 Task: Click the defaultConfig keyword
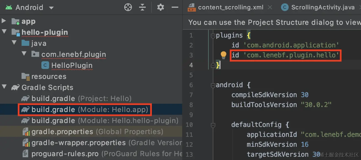click(256, 125)
